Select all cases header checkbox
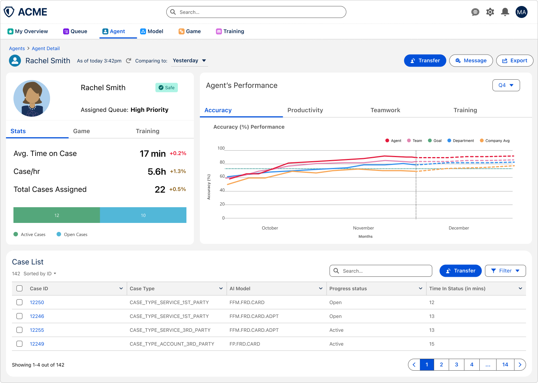The height and width of the screenshot is (383, 538). (19, 288)
